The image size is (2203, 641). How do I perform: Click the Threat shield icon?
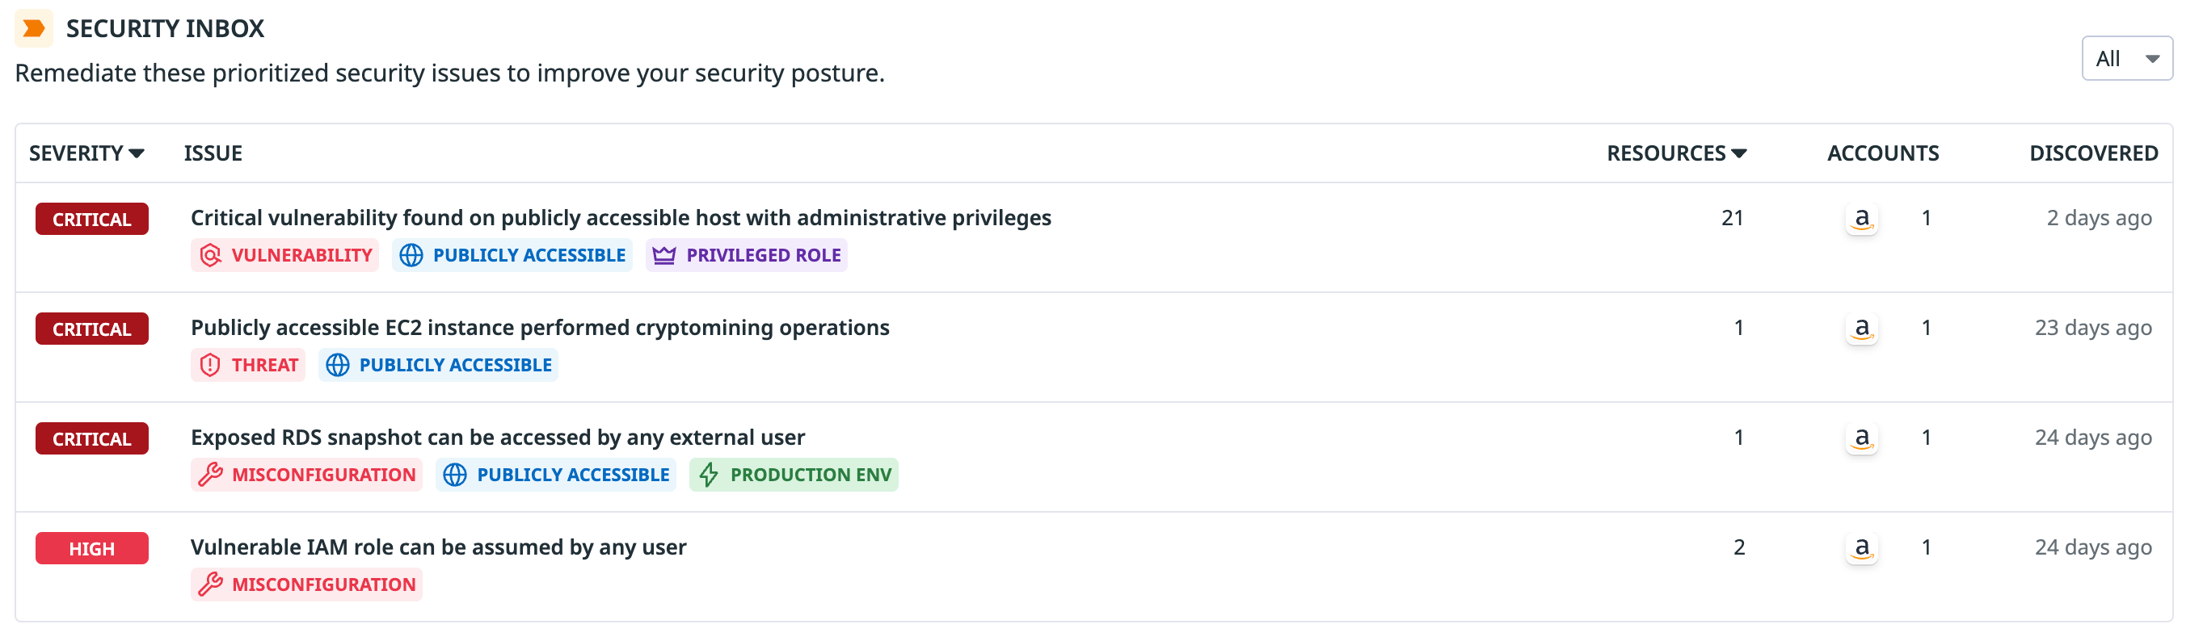click(x=210, y=366)
